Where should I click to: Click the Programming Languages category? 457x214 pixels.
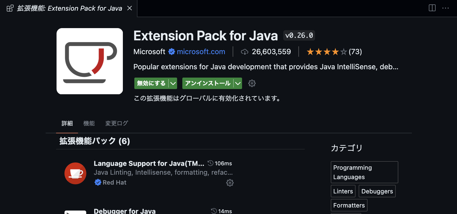point(364,172)
